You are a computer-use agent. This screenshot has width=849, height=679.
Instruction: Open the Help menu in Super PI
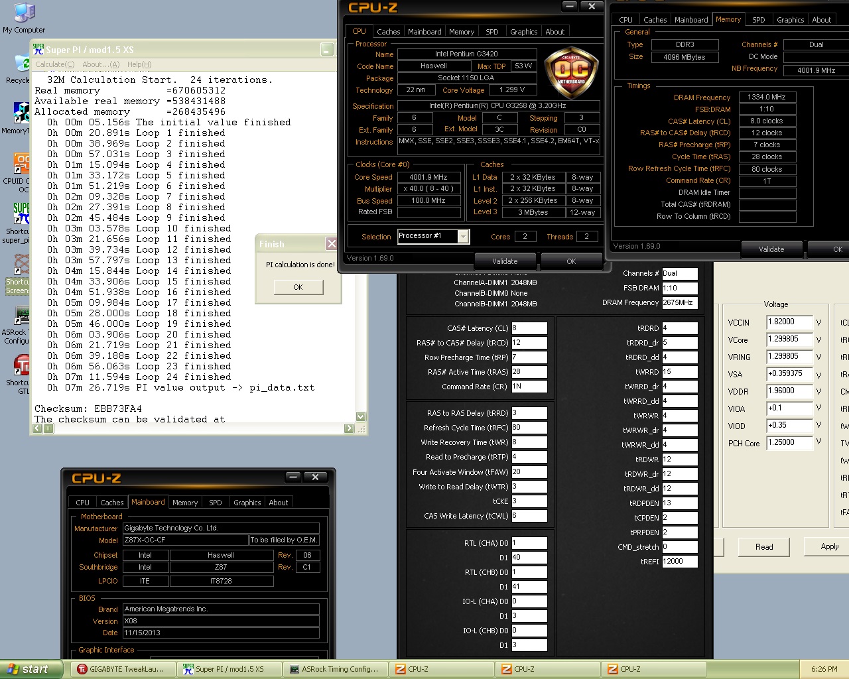139,64
